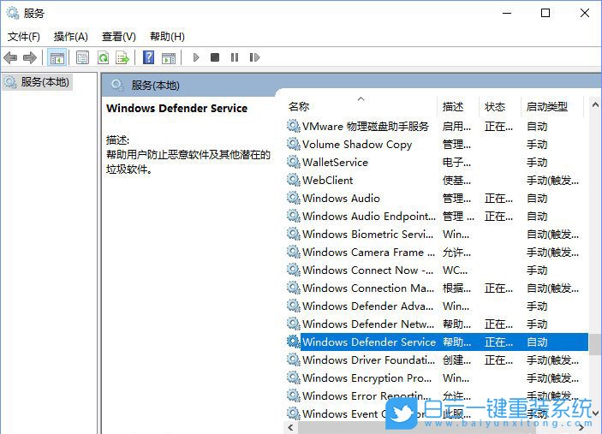The width and height of the screenshot is (602, 434).
Task: Click gear icon beside Volume Shadow Copy
Action: (294, 145)
